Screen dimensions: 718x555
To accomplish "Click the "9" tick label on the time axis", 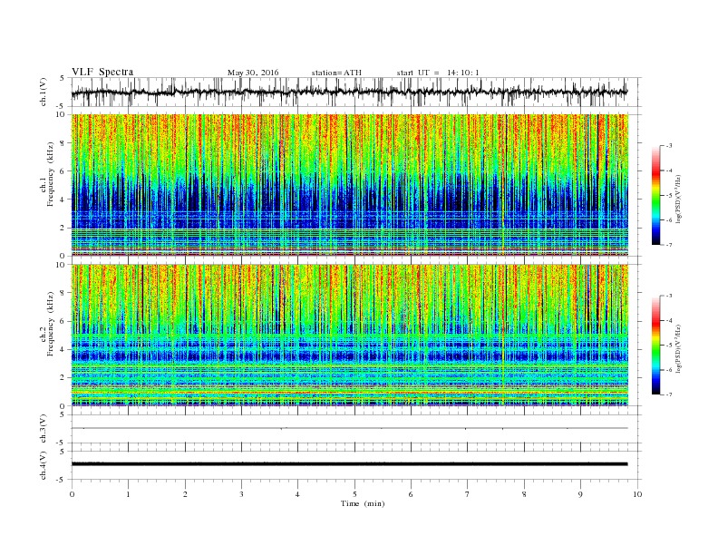I will [580, 494].
